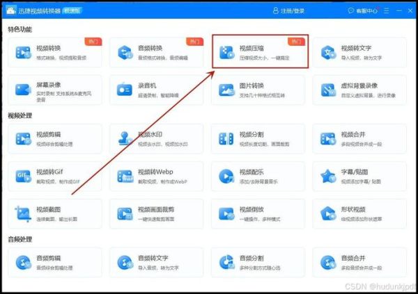The image size is (418, 294).
Task: Click the 特色功能 section heading
Action: point(20,29)
